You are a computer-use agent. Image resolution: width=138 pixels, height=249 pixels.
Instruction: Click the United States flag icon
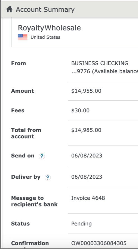[23, 37]
